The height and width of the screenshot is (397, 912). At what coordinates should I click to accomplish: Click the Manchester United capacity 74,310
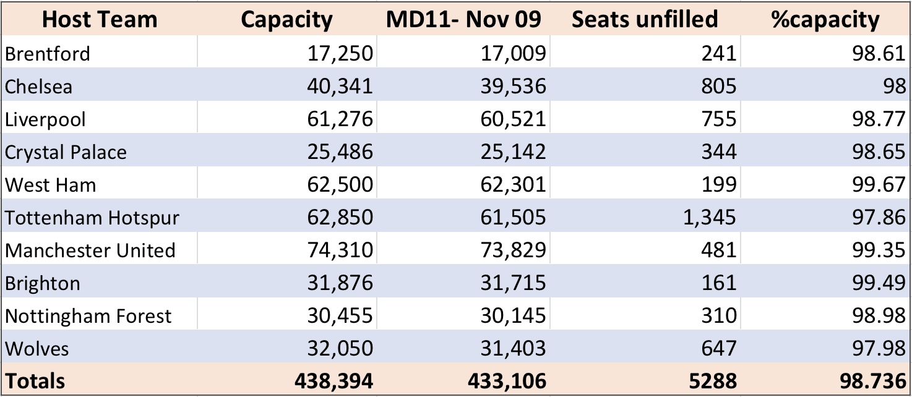pos(286,250)
